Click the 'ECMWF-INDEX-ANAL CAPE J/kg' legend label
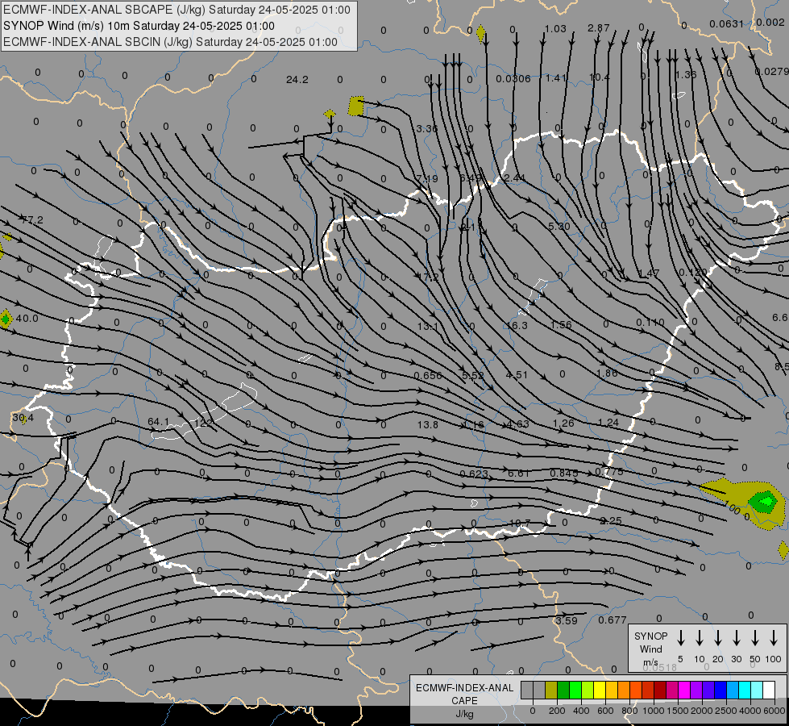Viewport: 789px width, 726px height. 464,700
